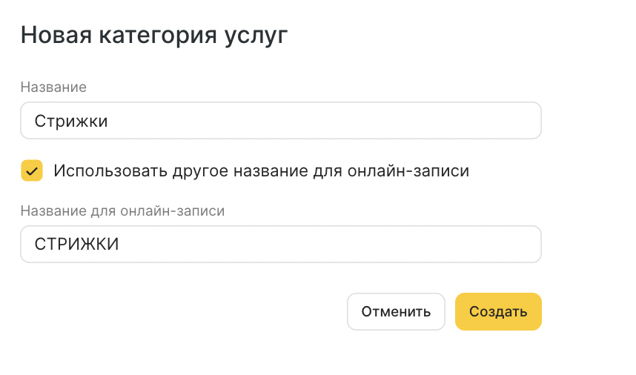The height and width of the screenshot is (375, 636).
Task: Click the Название field label
Action: coord(53,87)
